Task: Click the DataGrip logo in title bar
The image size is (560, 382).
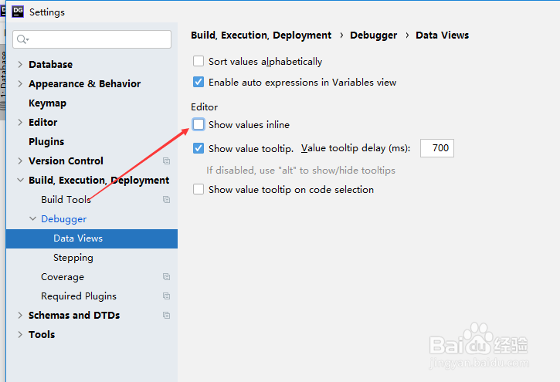Action: point(16,12)
